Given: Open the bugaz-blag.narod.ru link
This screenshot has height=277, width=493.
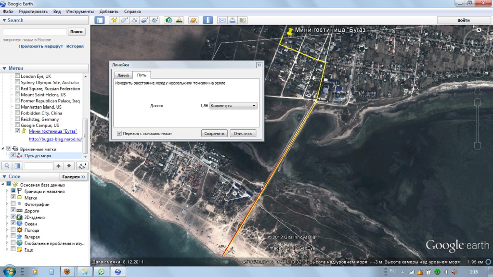Looking at the screenshot, I should click(x=55, y=139).
